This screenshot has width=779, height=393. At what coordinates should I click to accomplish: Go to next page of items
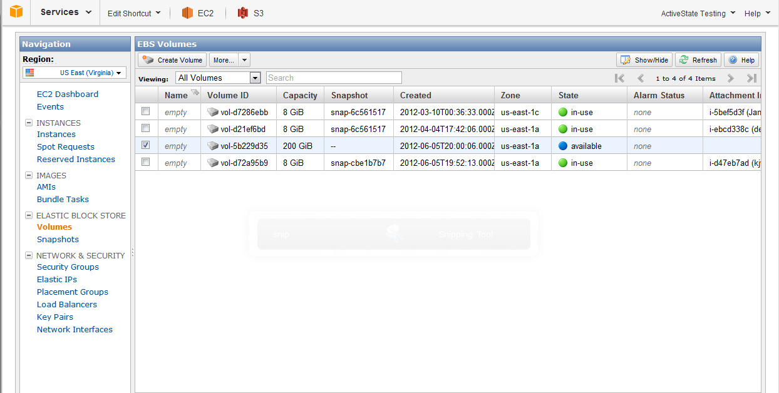coord(730,78)
